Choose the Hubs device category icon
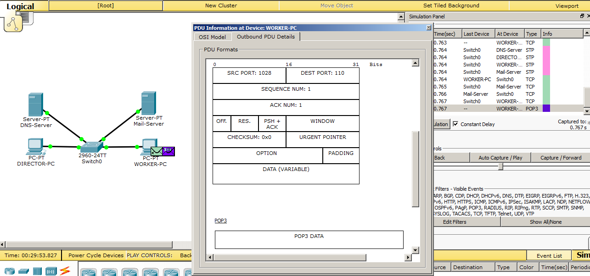 tap(37, 271)
